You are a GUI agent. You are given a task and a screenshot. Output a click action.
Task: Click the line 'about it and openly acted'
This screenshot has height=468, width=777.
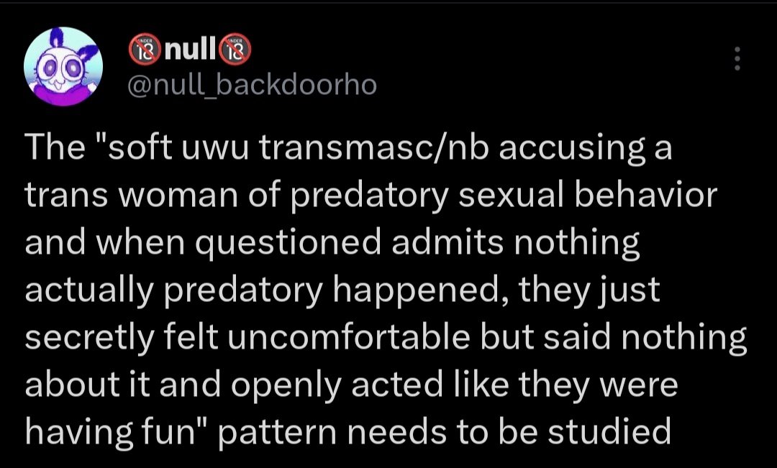point(351,385)
